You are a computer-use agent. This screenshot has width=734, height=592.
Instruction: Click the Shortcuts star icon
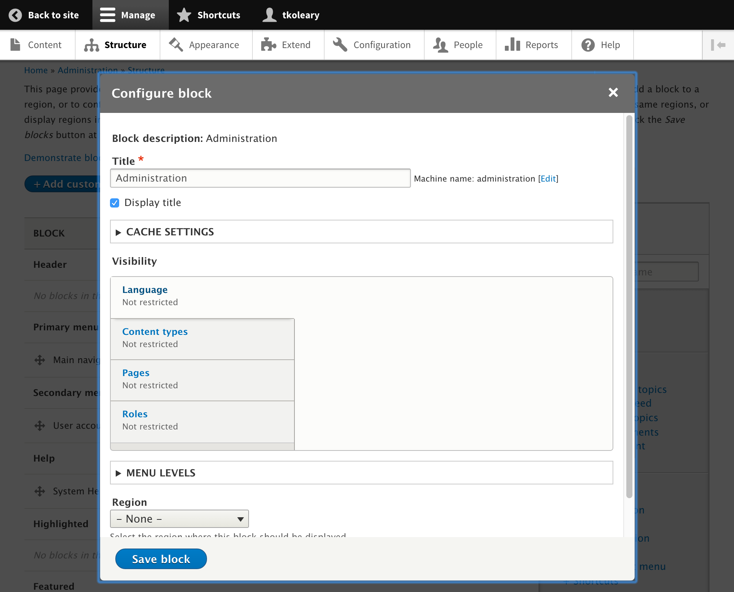point(184,15)
